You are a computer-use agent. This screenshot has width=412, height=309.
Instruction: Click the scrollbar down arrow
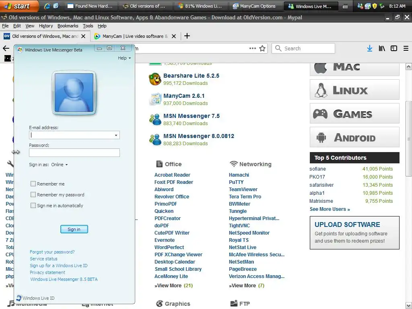point(408,306)
